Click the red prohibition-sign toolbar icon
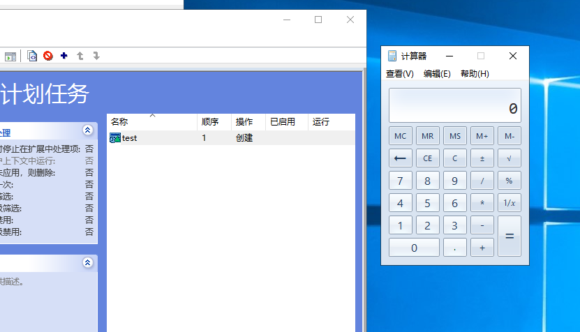This screenshot has height=332, width=580. [48, 56]
